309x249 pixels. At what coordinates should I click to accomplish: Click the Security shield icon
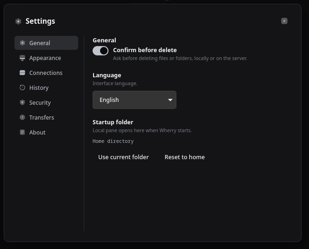(x=22, y=102)
